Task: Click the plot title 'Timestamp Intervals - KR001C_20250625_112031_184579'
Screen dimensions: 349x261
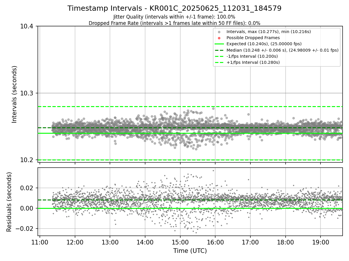Action: tap(174, 8)
